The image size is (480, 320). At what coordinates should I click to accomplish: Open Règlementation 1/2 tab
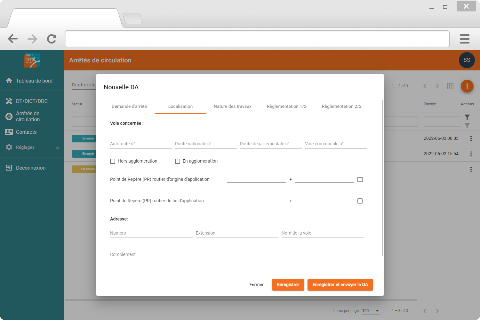[x=287, y=106]
